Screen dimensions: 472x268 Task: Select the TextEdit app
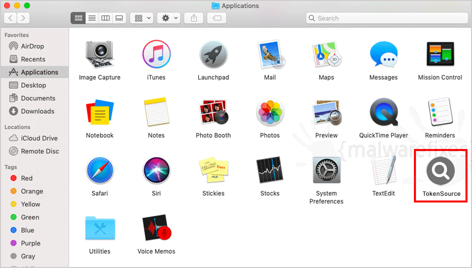pyautogui.click(x=383, y=170)
